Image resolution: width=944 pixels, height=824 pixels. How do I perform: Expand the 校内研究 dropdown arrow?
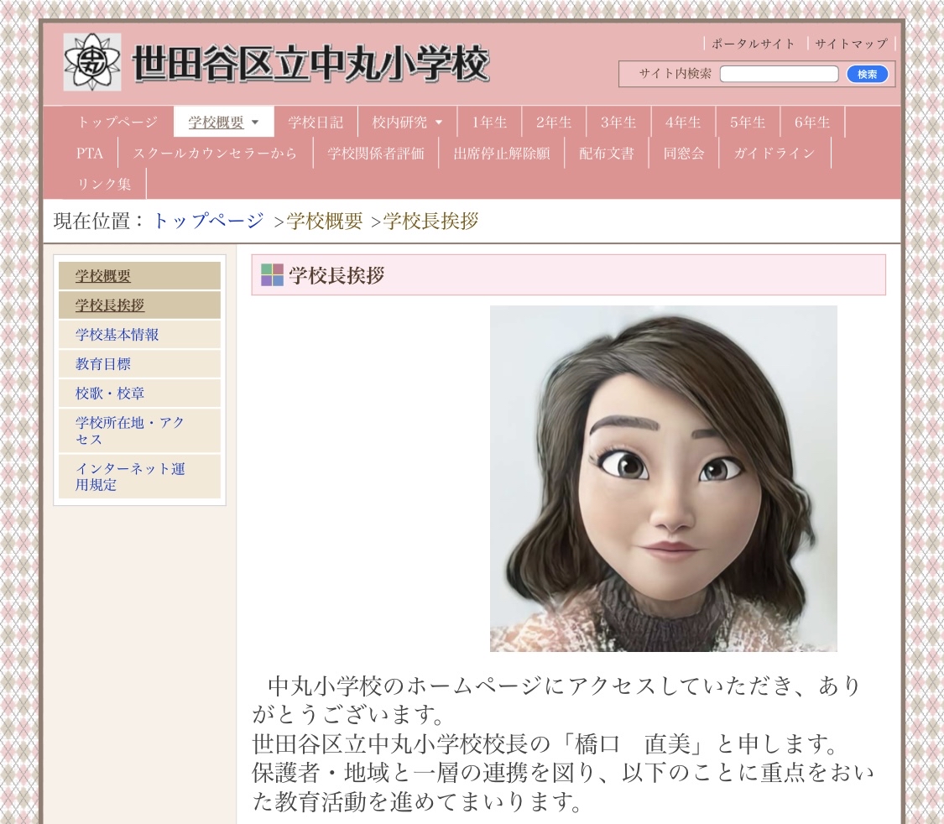[439, 123]
